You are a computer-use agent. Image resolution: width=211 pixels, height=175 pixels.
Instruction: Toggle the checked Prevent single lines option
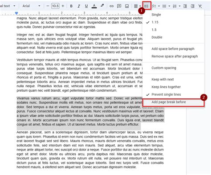tap(173, 94)
